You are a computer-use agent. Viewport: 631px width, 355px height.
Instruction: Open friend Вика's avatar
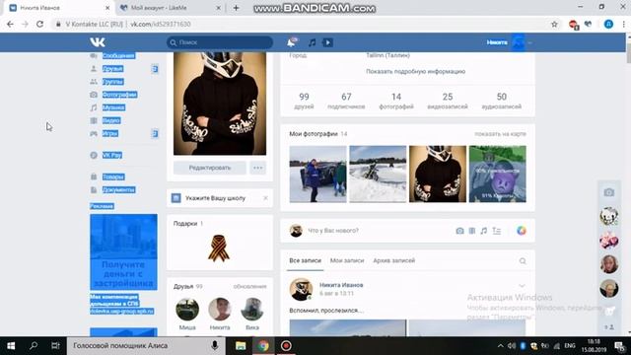coord(252,309)
